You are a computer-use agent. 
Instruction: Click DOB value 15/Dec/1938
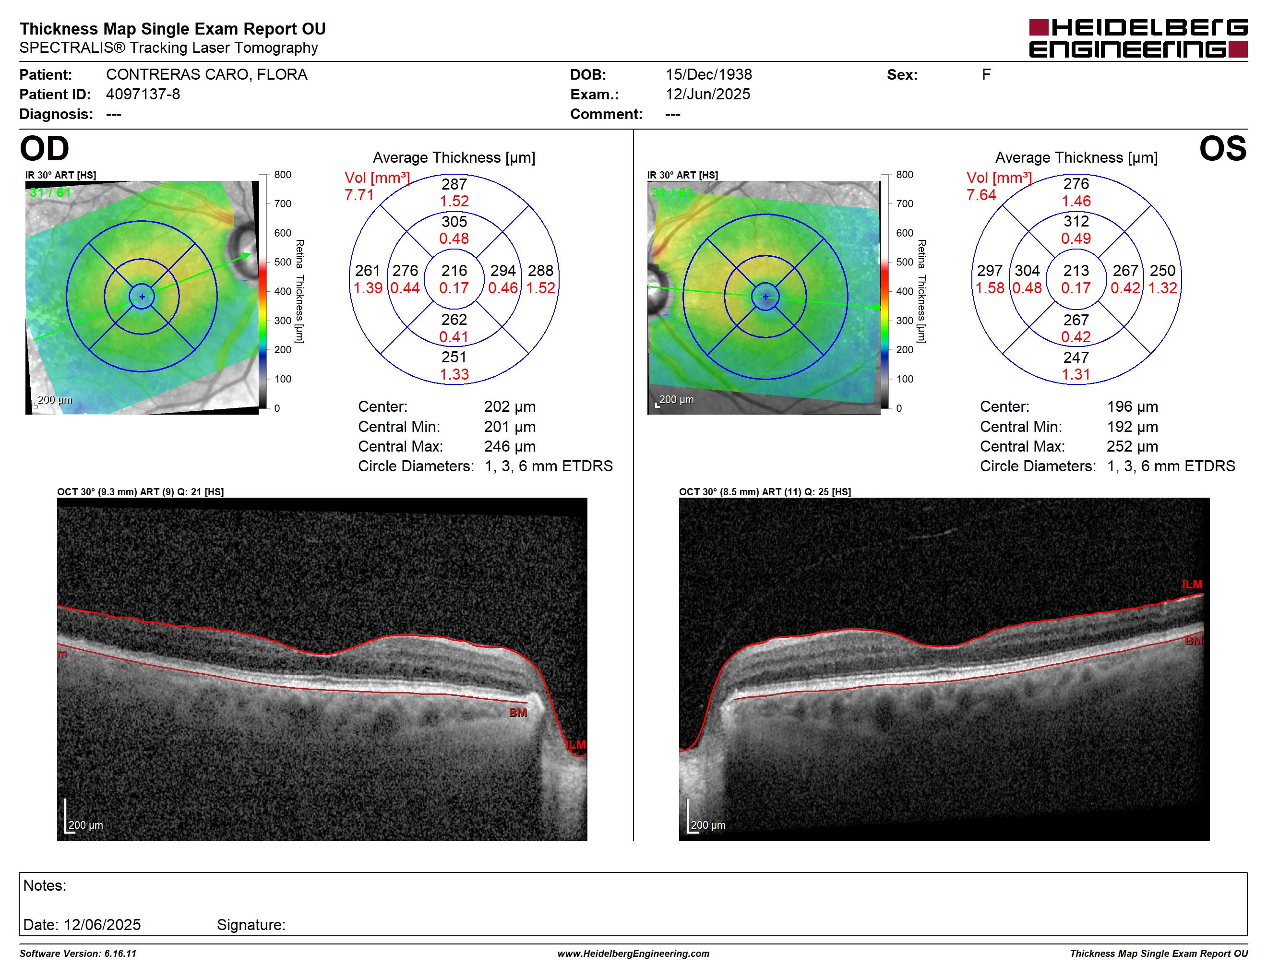click(708, 75)
